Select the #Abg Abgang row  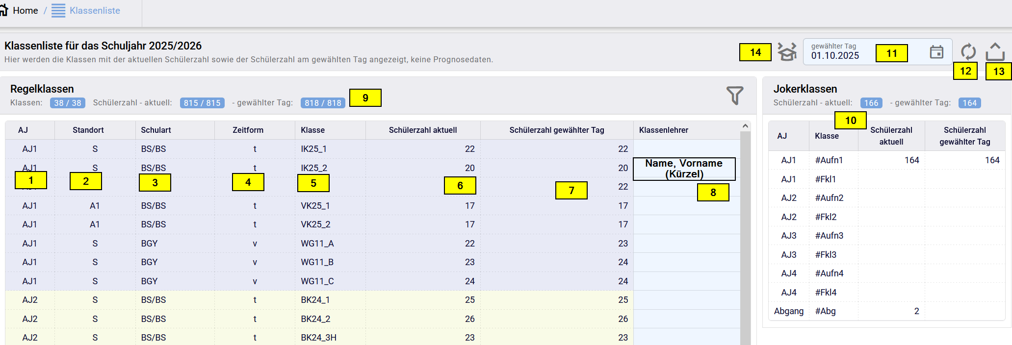(826, 311)
